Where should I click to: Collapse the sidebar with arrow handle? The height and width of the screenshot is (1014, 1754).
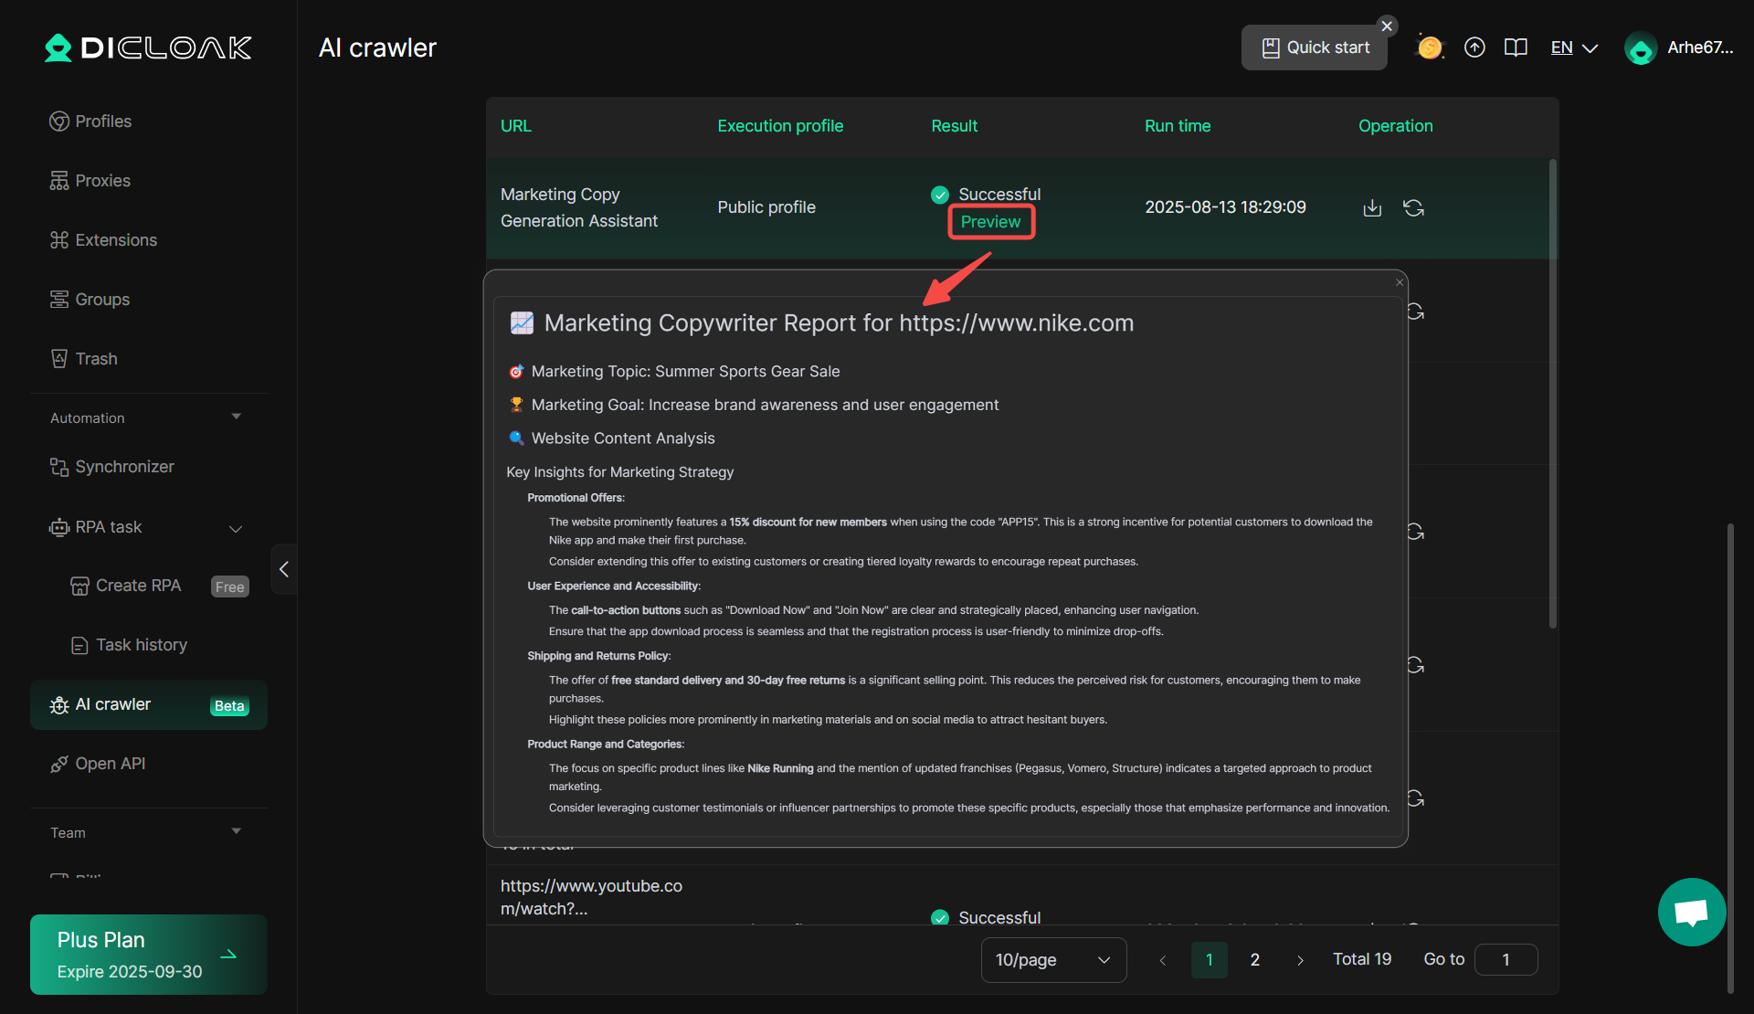tap(284, 569)
